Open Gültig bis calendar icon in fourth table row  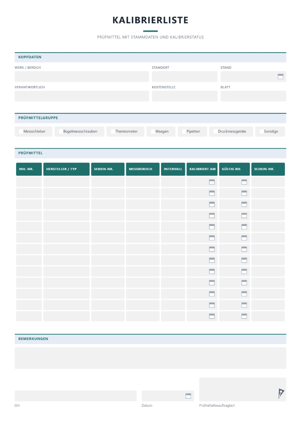244,215
